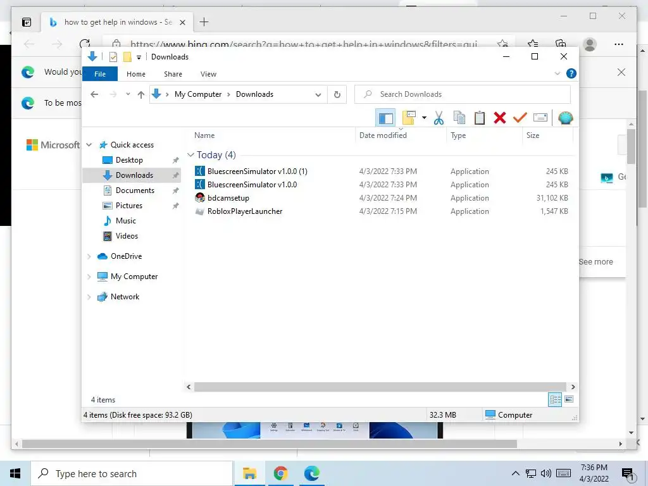Expand the Network tree node
The image size is (648, 486).
[89, 297]
